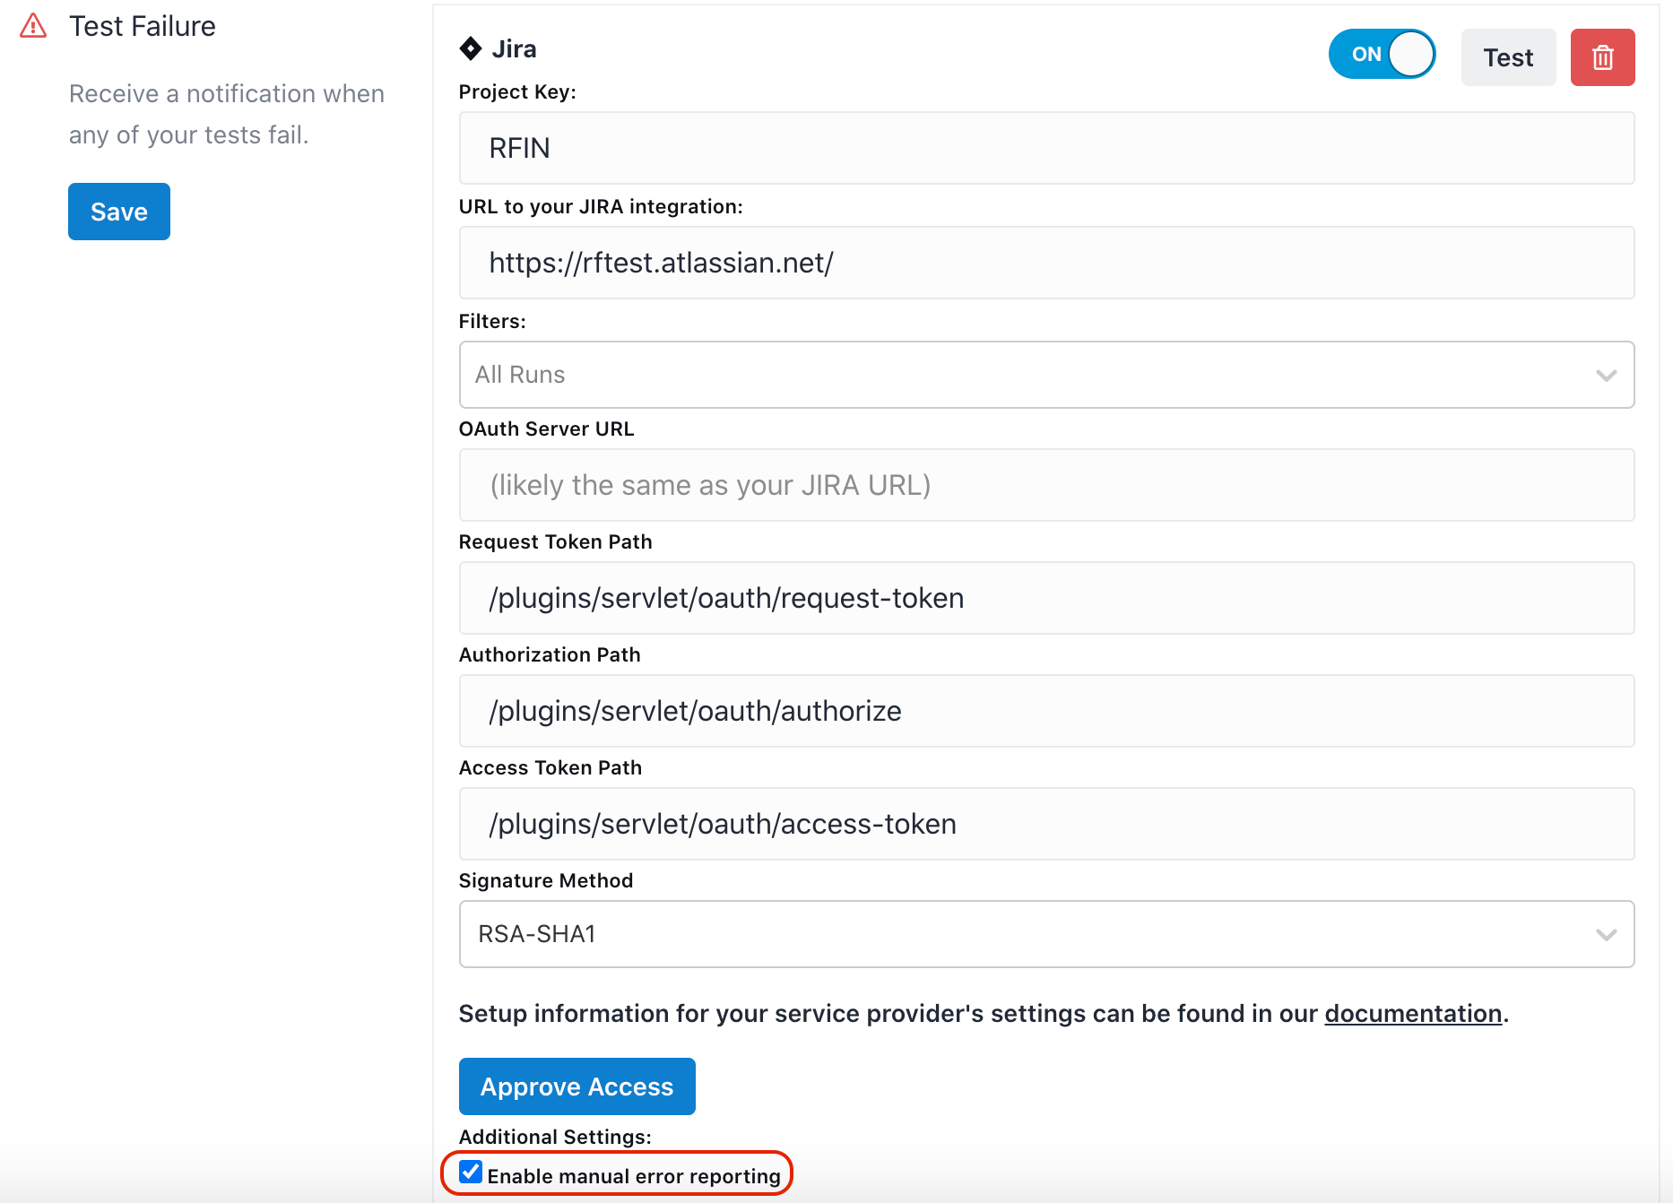Screen dimensions: 1673x1203
Task: Delete the Jira integration with trash icon
Action: click(1602, 57)
